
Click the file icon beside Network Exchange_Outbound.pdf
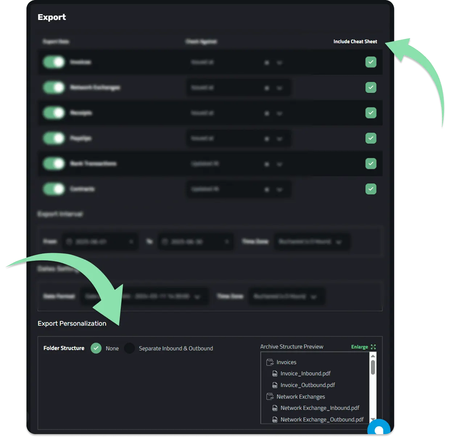point(275,420)
